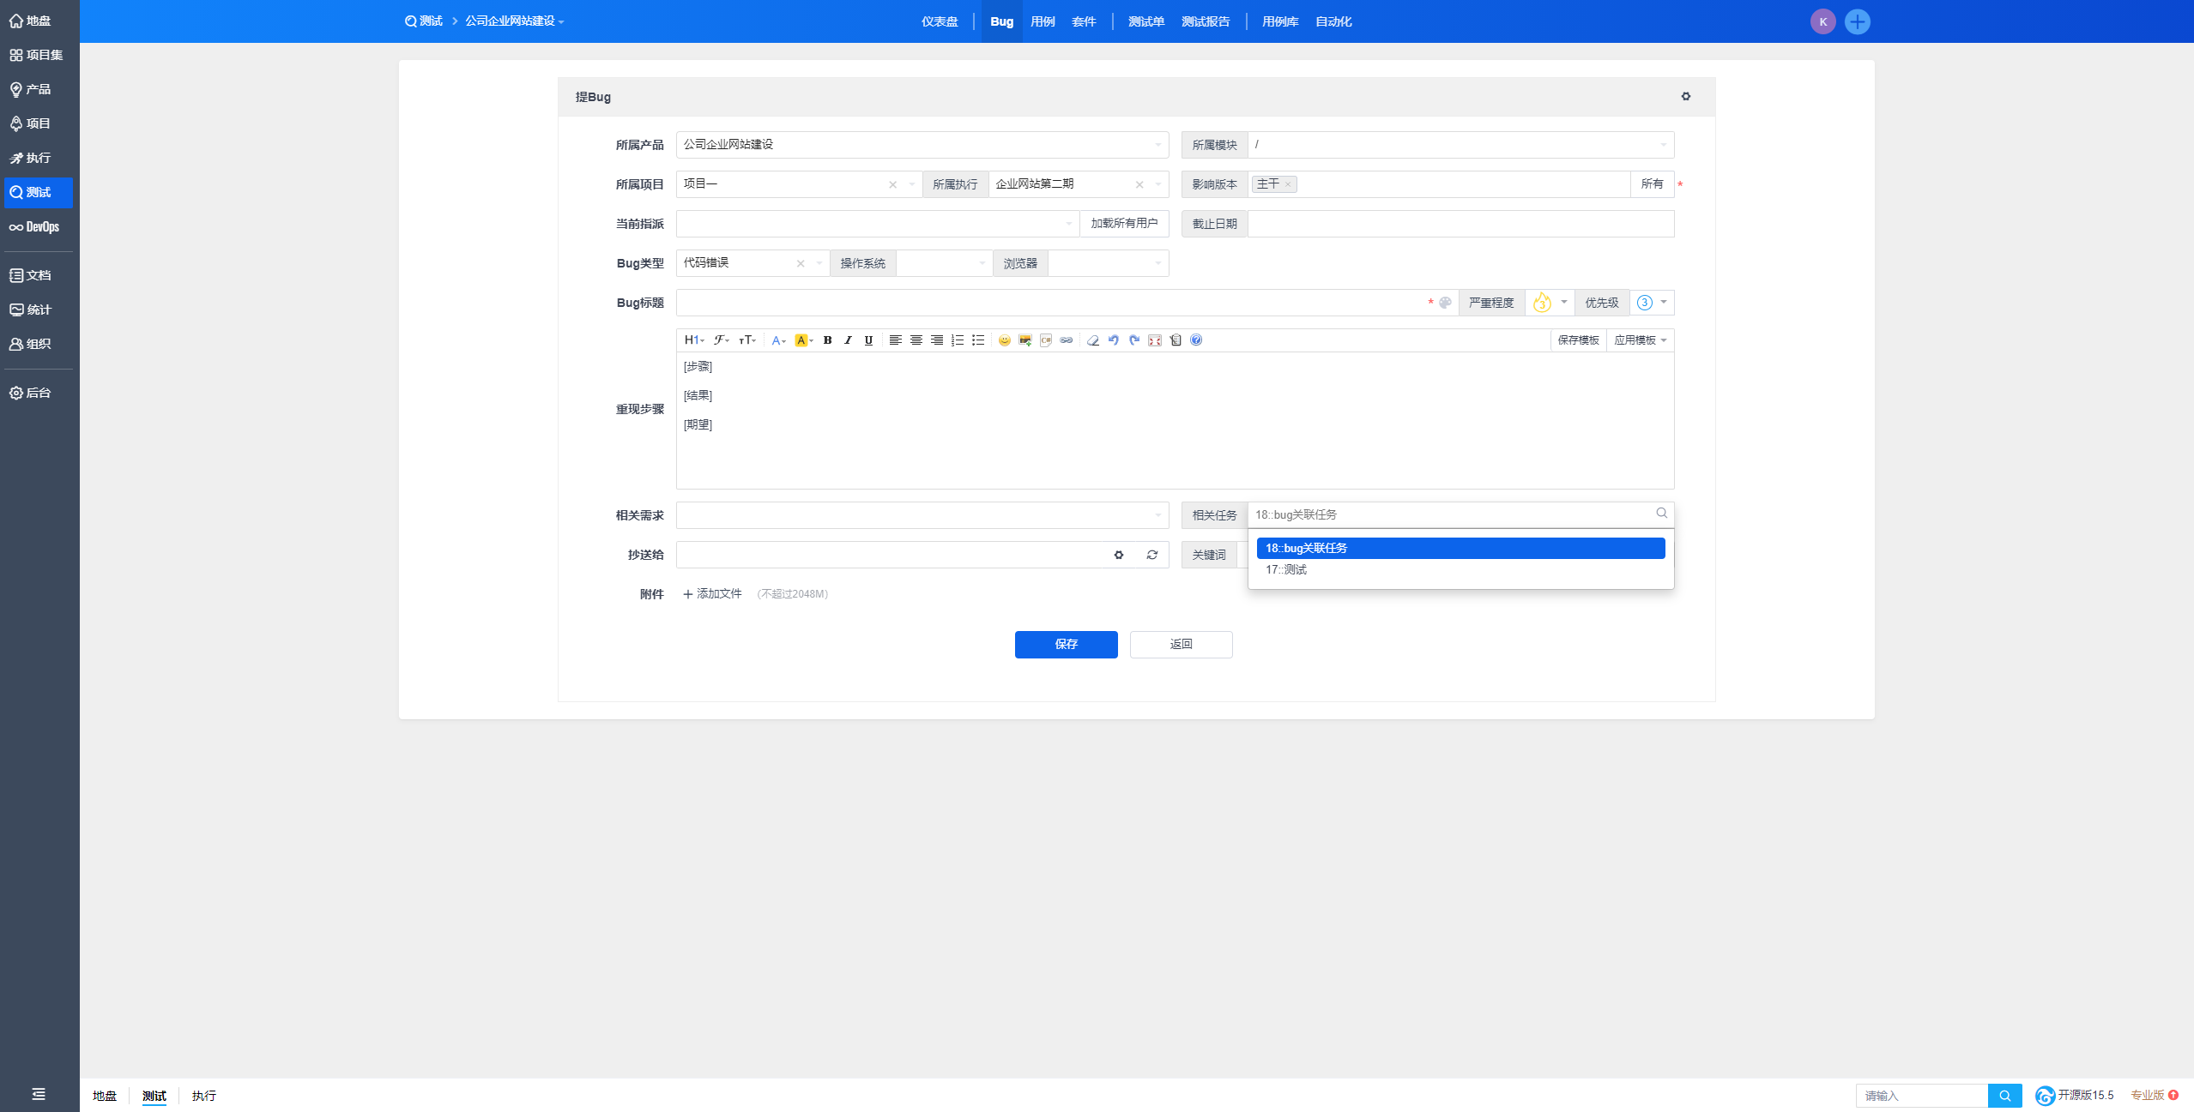Remove the 主干 version tag
2194x1112 pixels.
click(1288, 184)
